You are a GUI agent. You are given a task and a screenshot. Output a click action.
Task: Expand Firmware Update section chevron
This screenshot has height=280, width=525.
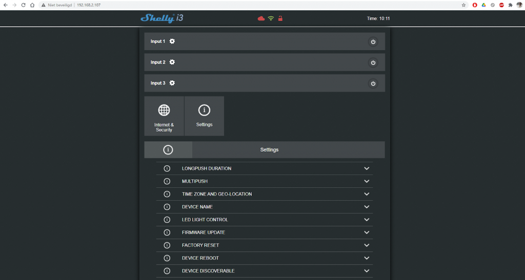367,232
